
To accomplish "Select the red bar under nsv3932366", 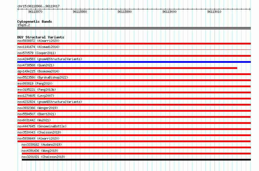I will 134,111.
